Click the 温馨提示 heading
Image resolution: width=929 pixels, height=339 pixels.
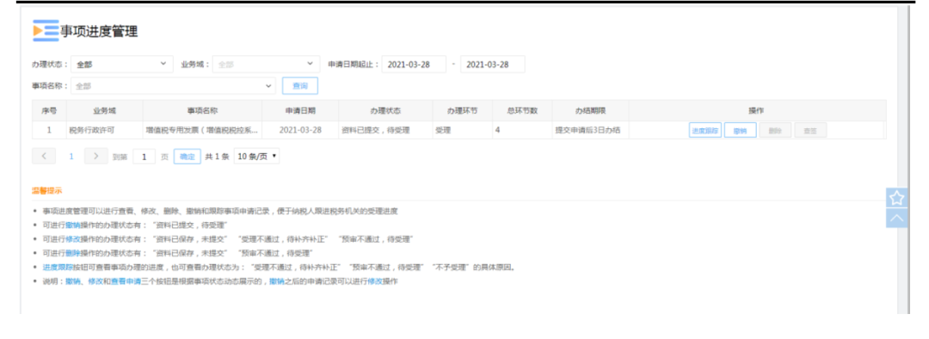[46, 191]
